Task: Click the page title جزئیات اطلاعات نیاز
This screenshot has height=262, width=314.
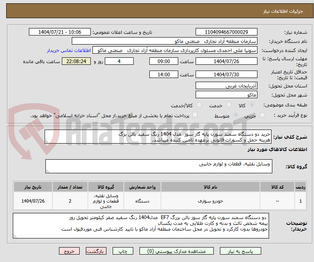Action: pos(283,11)
